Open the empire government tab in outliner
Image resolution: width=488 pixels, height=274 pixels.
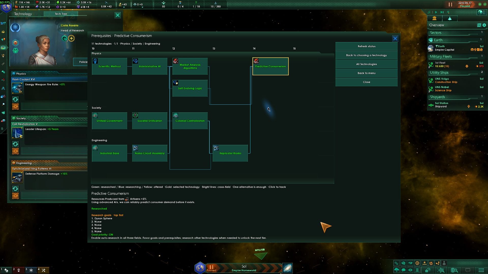point(434,18)
